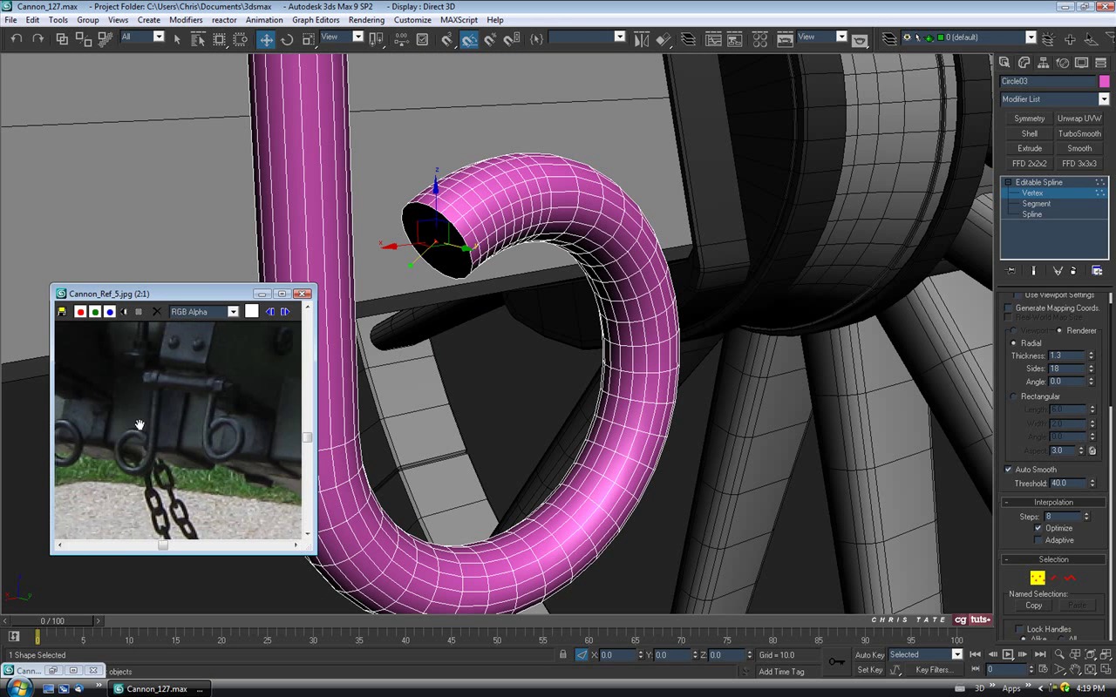Open the Display command panel tab

(1081, 63)
